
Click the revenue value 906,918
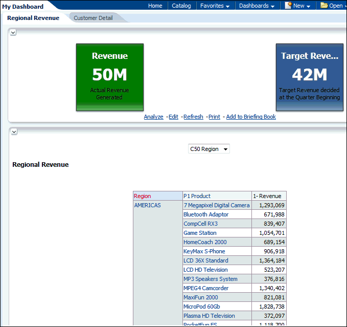(x=274, y=251)
